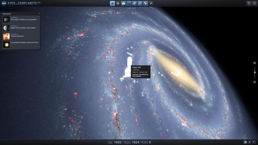Image resolution: width=258 pixels, height=145 pixels.
Task: Open the Home view in the toolbar
Action: point(112,3)
